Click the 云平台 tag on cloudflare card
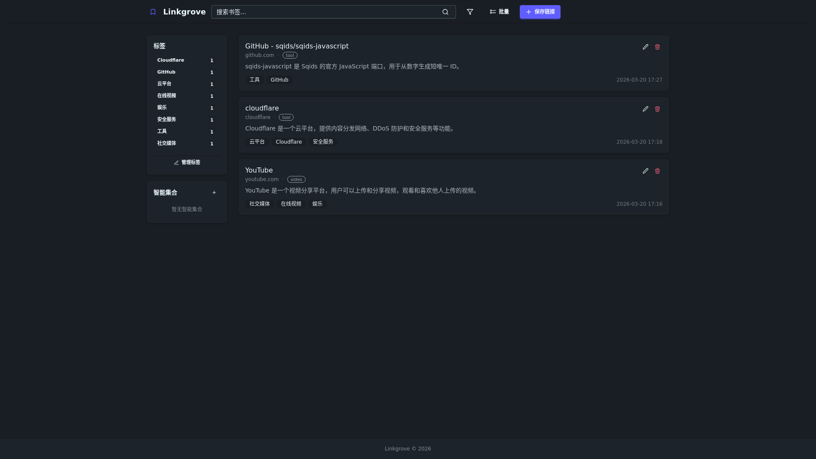Viewport: 816px width, 459px height. pyautogui.click(x=257, y=142)
